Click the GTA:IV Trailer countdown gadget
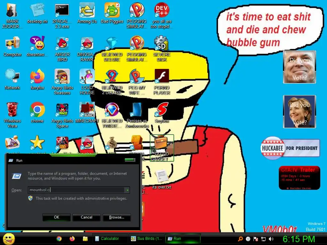Image resolution: width=327 pixels, height=245 pixels. pyautogui.click(x=299, y=178)
